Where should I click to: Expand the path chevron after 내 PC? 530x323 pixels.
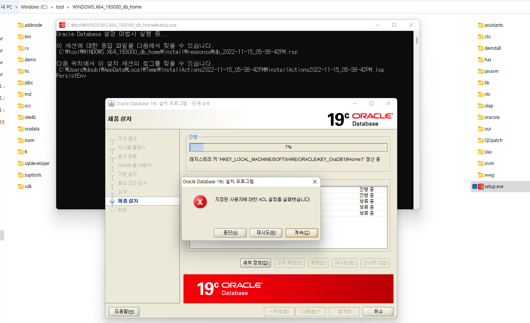pos(16,7)
